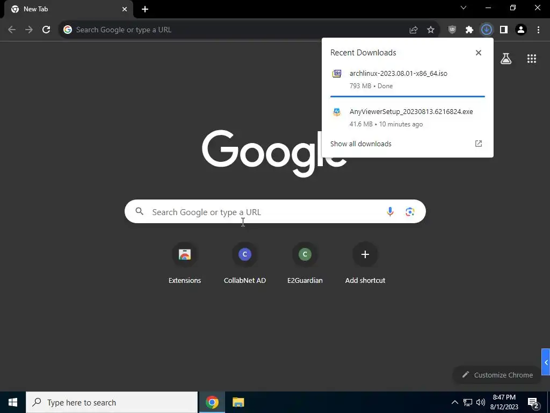This screenshot has width=550, height=413.
Task: Open the archlinux ISO download entry
Action: tap(408, 80)
